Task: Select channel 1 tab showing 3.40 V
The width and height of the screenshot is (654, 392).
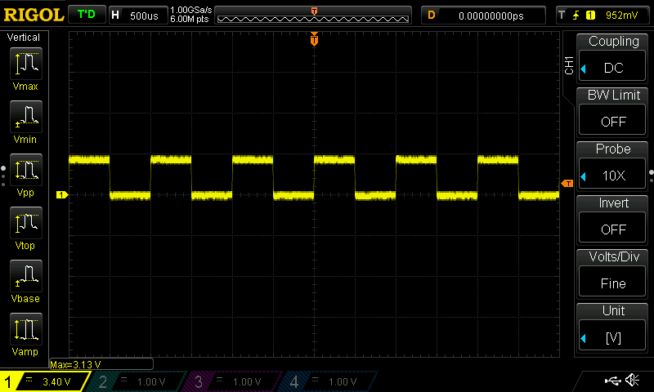Action: [45, 381]
